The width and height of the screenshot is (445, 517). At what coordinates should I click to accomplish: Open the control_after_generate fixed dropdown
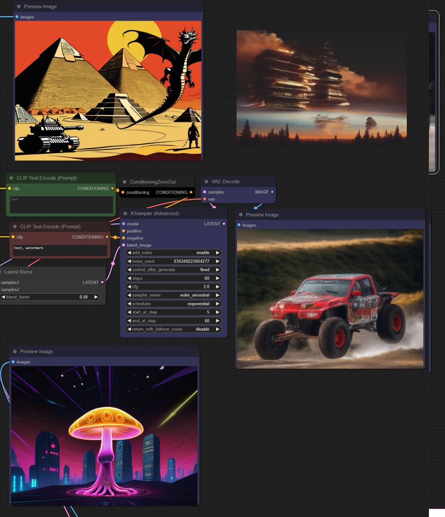[x=173, y=270]
